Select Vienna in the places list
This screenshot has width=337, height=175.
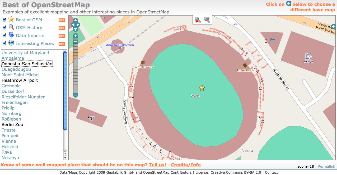click(9, 141)
